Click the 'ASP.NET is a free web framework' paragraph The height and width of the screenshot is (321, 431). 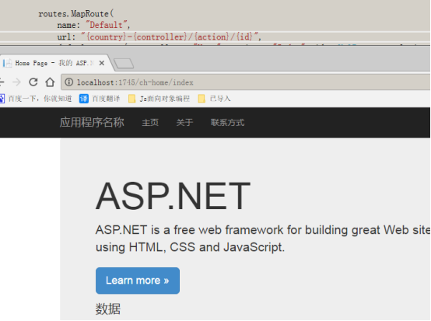click(x=263, y=239)
